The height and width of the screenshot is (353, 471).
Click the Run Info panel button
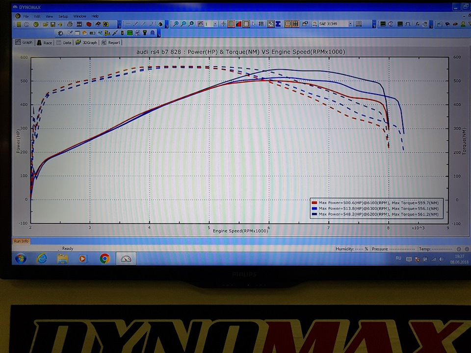click(21, 241)
